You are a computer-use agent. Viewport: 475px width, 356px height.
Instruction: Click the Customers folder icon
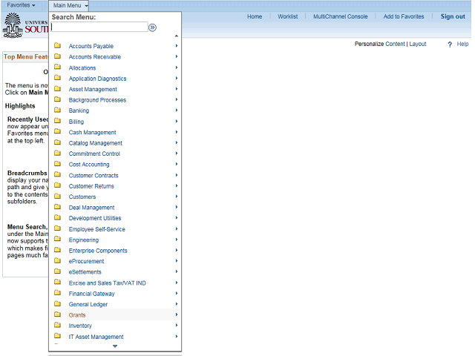coord(58,196)
